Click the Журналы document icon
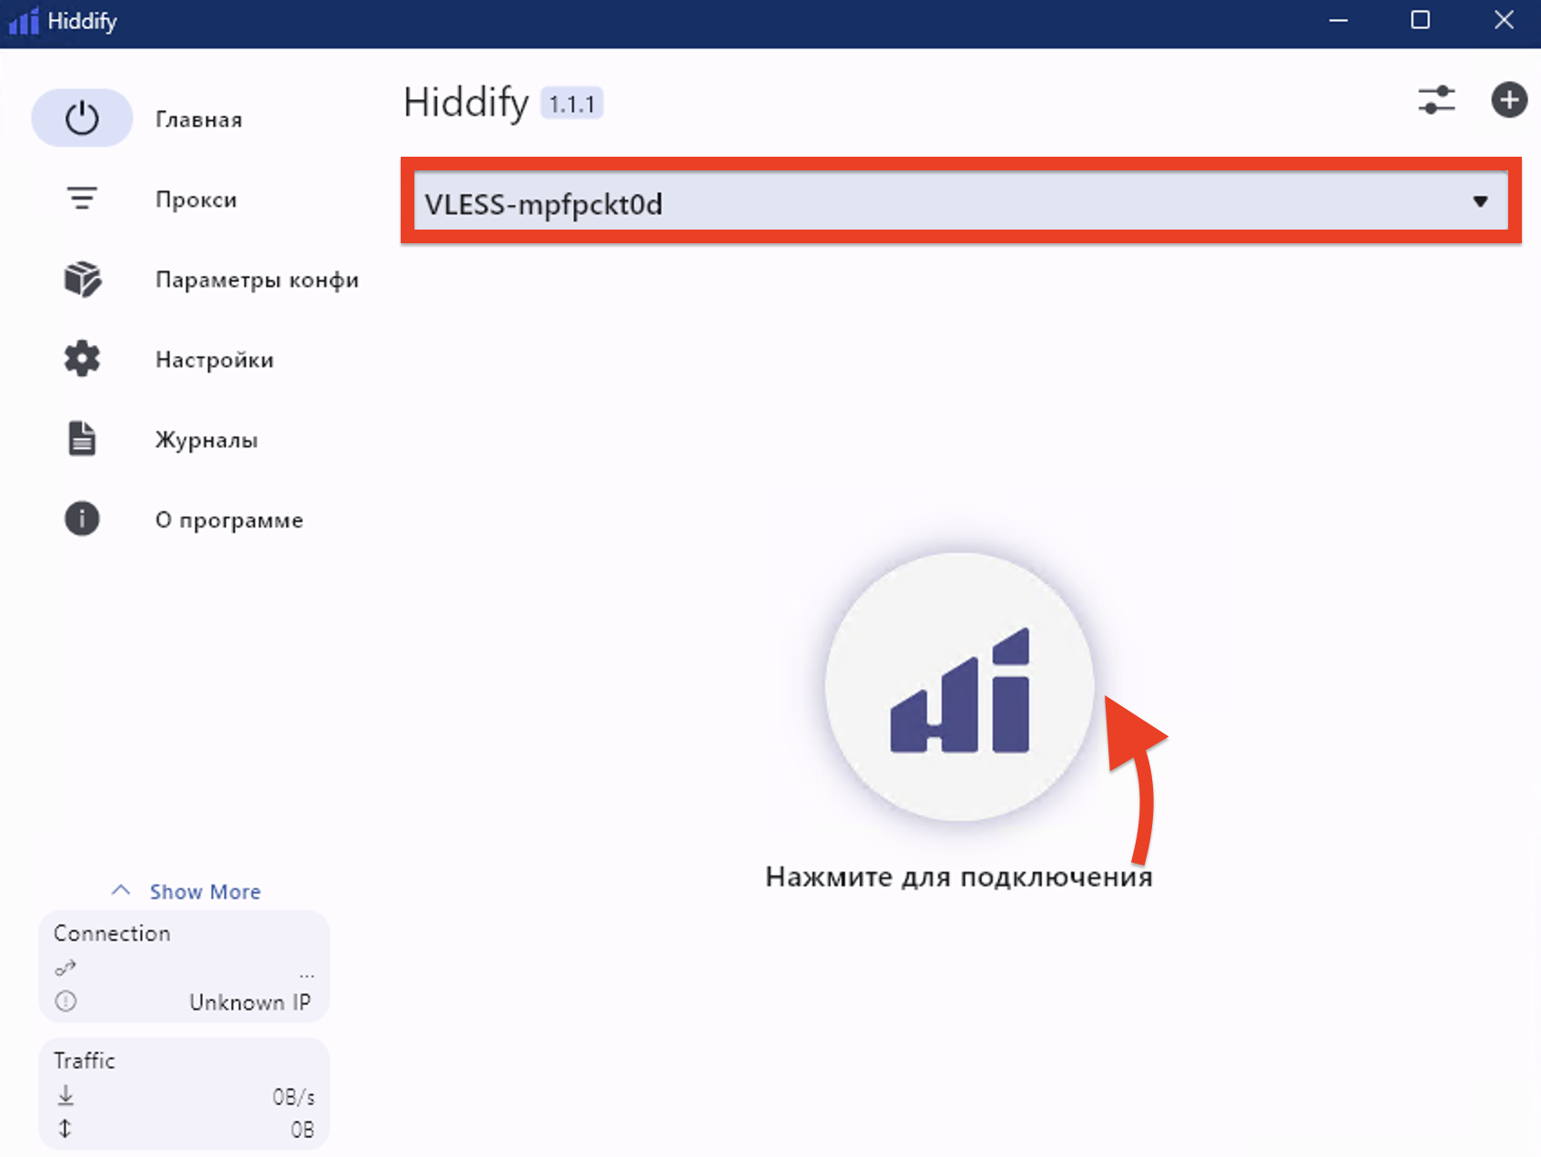This screenshot has width=1541, height=1157. (x=82, y=438)
